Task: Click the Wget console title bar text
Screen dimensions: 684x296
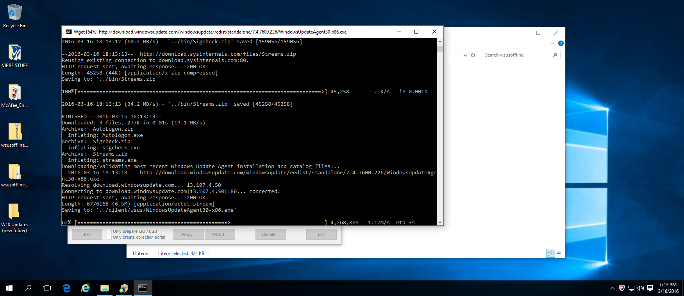Action: (x=210, y=32)
